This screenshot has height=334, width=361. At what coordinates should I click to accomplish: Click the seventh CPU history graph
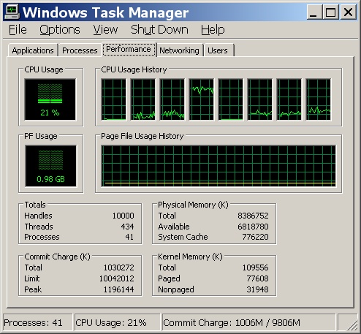click(289, 99)
